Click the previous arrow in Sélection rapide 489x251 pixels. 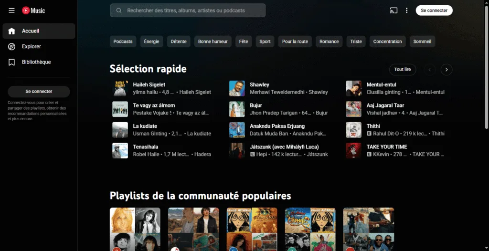click(429, 70)
